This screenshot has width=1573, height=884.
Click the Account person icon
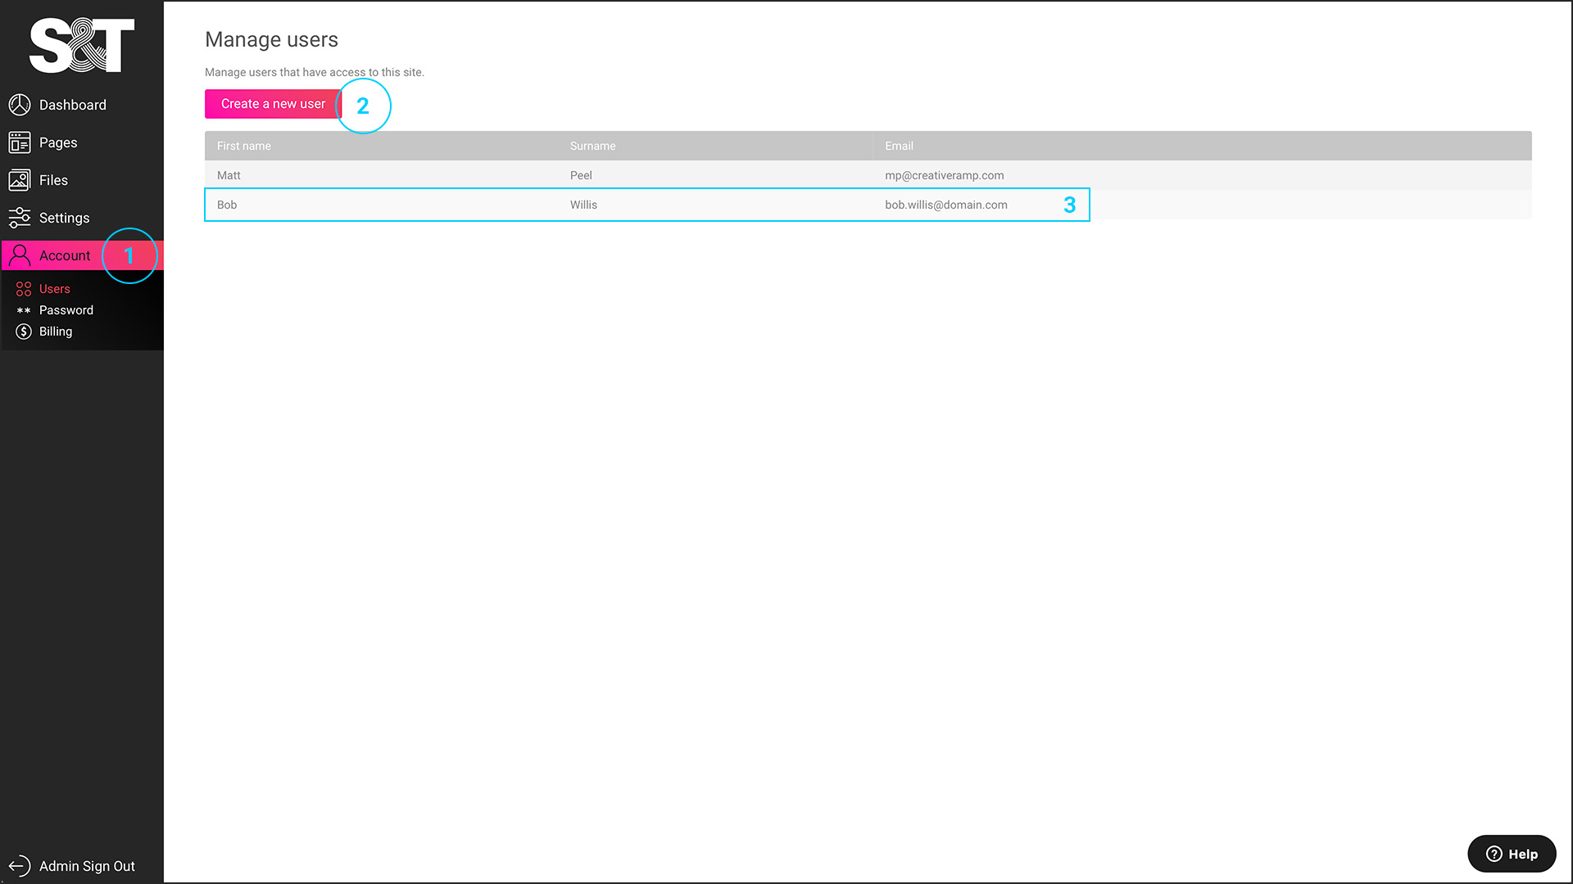pyautogui.click(x=20, y=255)
